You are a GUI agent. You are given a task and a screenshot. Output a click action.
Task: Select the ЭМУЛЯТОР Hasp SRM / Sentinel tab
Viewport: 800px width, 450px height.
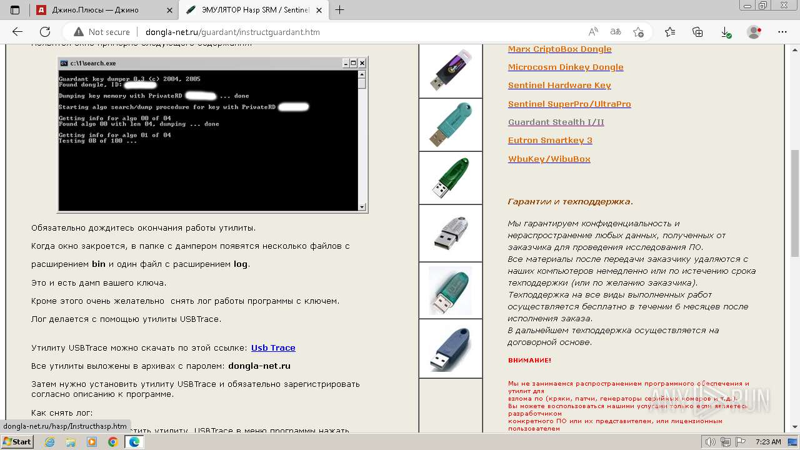(253, 10)
